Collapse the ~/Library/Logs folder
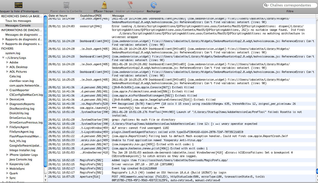This screenshot has width=318, height=183. tap(3, 58)
